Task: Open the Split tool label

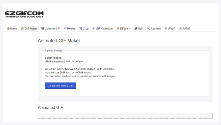Action: pyautogui.click(x=141, y=28)
